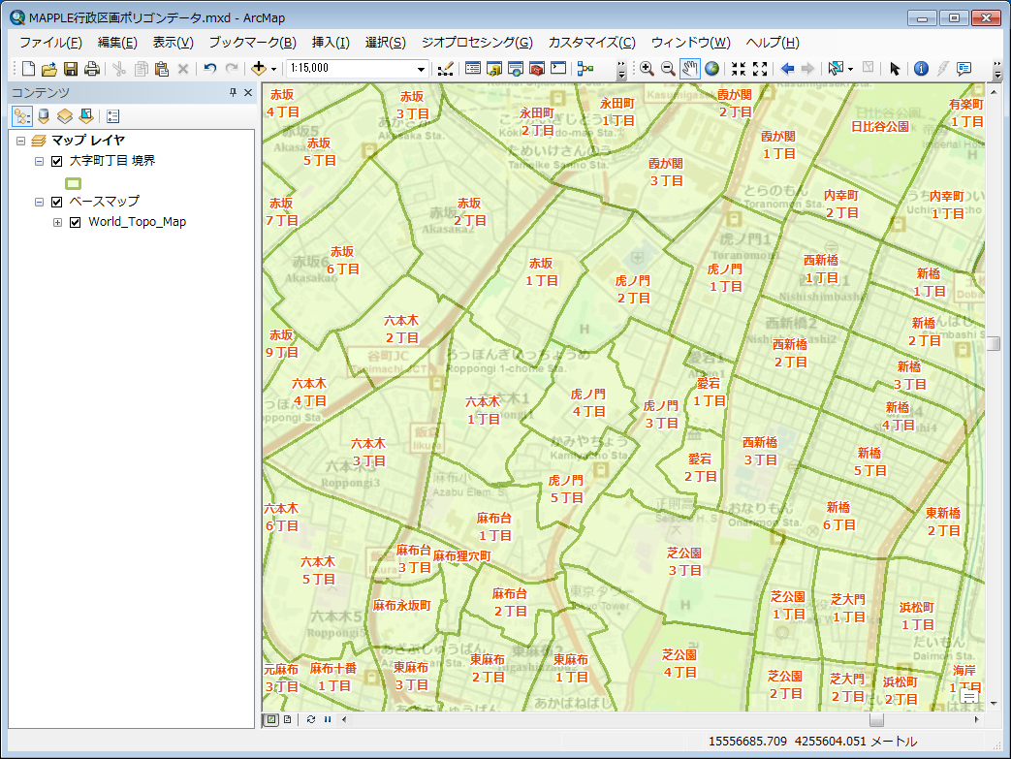1011x759 pixels.
Task: Open table of contents Options
Action: (x=112, y=116)
